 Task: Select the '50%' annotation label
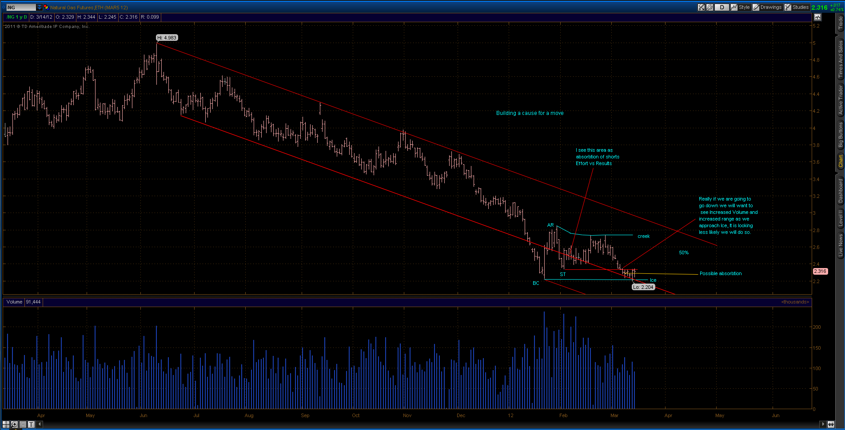point(684,252)
